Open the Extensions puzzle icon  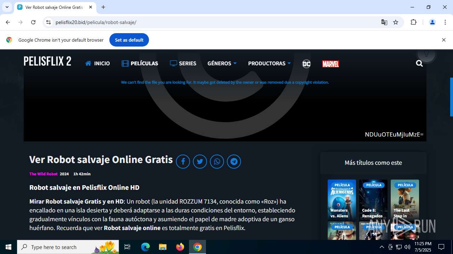(x=413, y=22)
